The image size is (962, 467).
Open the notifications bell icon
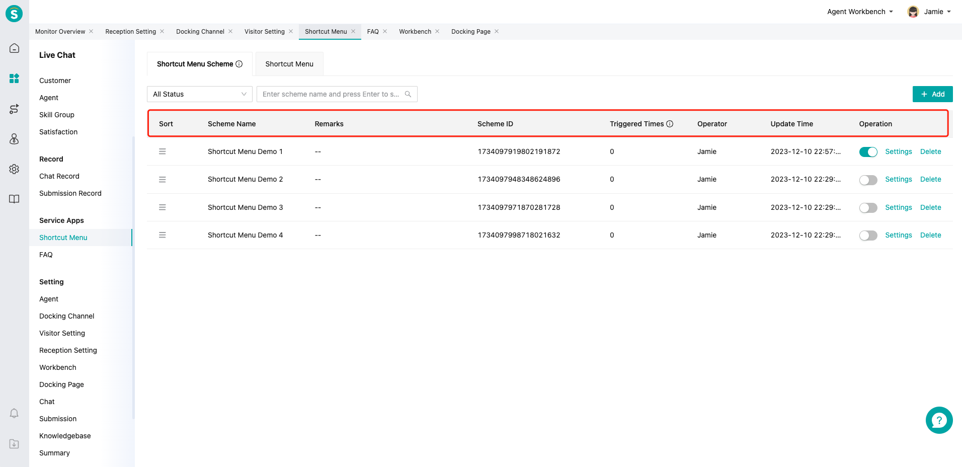click(x=14, y=413)
